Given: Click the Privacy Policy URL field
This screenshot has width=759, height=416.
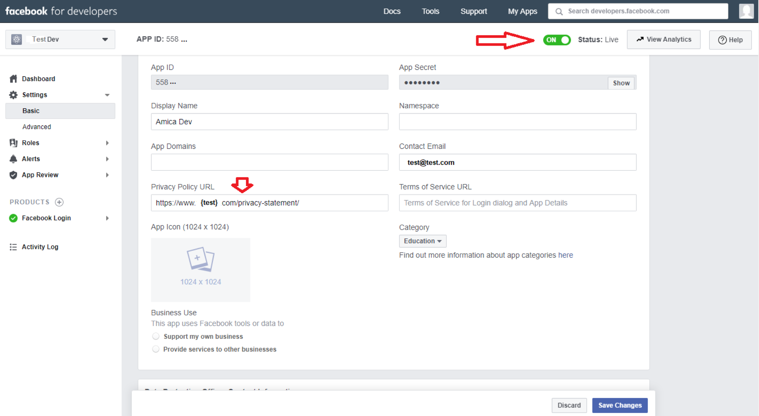Looking at the screenshot, I should [x=270, y=203].
